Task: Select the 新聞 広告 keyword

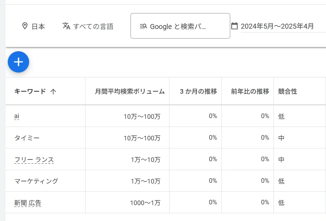Action: point(28,203)
